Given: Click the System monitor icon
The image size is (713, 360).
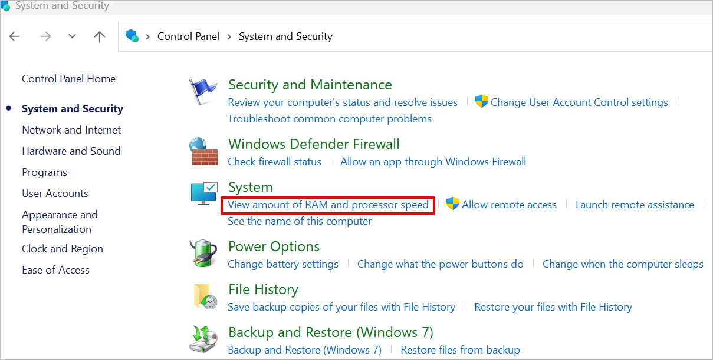Looking at the screenshot, I should point(204,194).
